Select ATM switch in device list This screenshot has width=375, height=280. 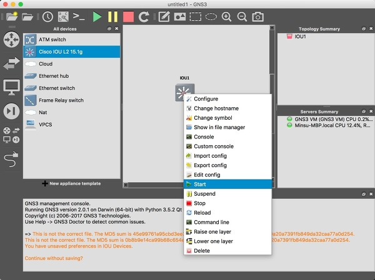click(x=72, y=39)
